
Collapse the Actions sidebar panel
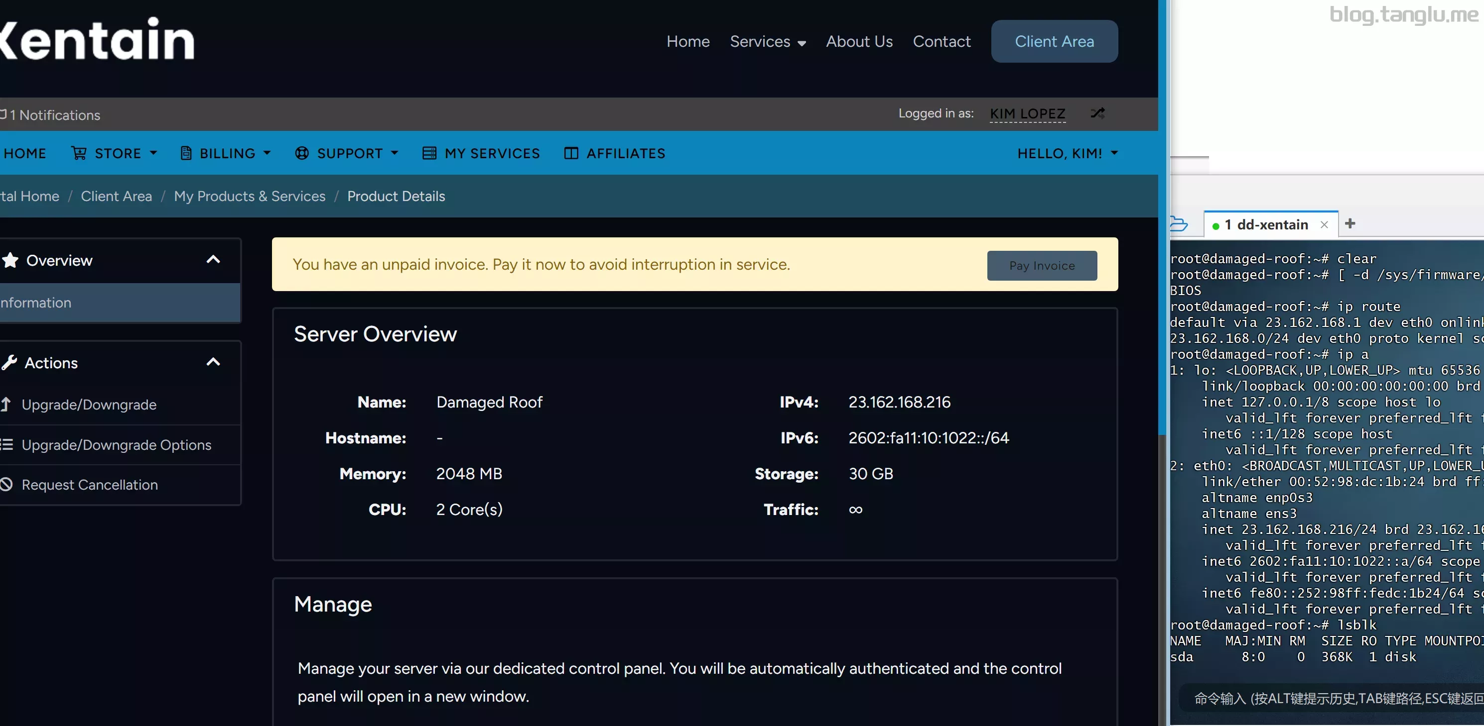[213, 362]
